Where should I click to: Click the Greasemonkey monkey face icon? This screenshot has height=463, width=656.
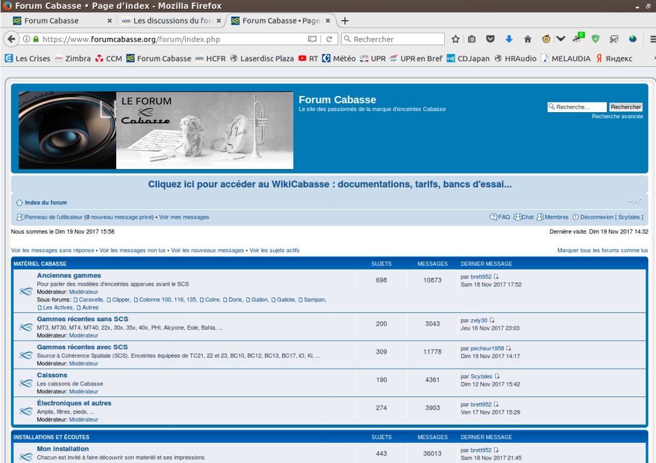point(546,39)
